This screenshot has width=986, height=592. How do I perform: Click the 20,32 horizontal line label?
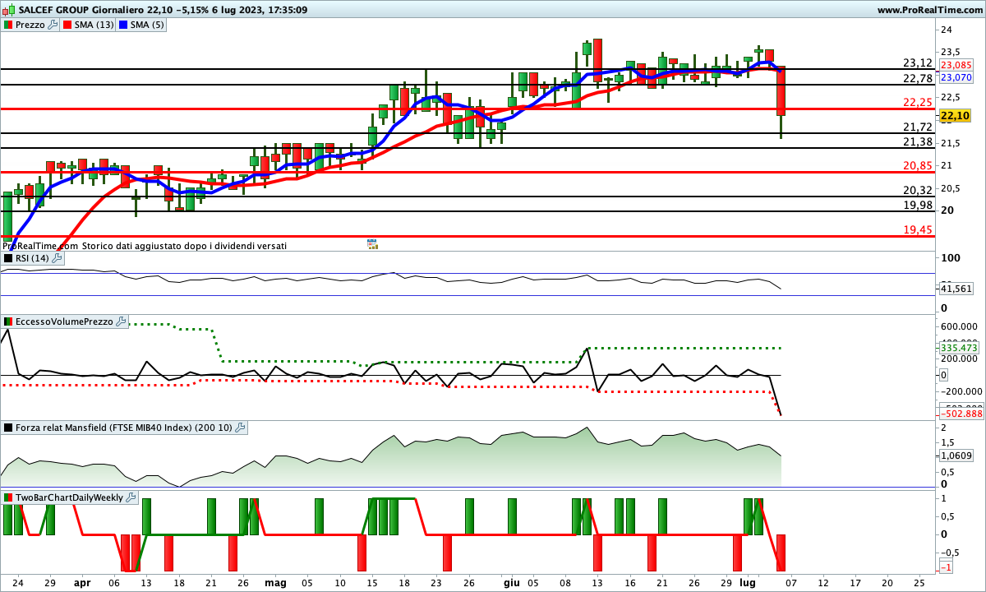[918, 190]
